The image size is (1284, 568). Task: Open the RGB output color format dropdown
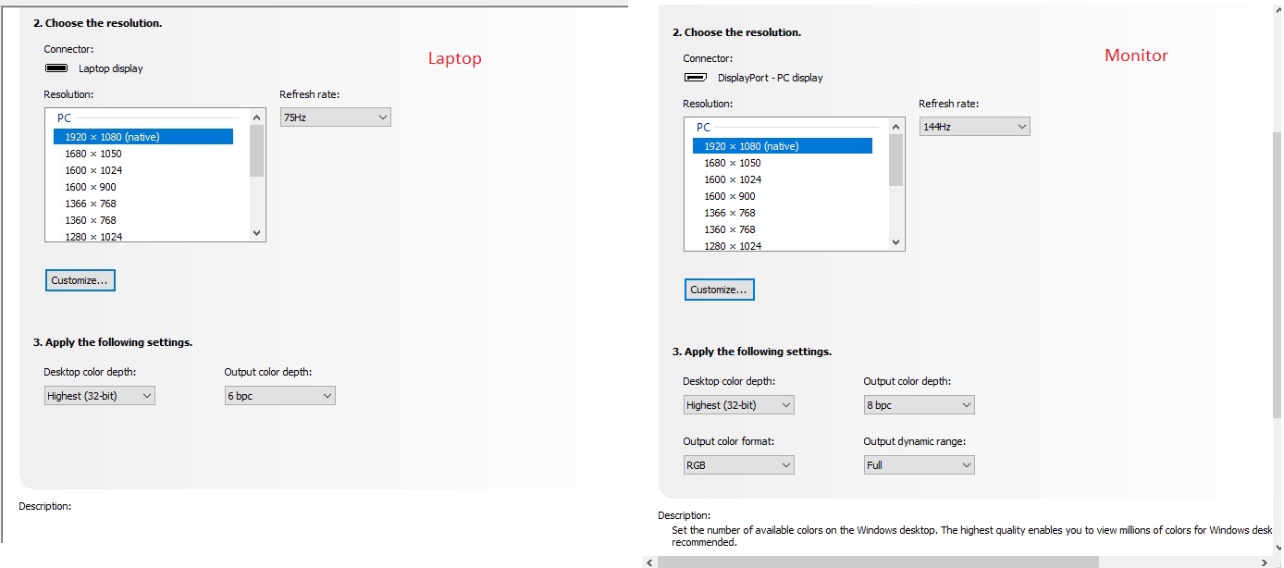pos(739,465)
